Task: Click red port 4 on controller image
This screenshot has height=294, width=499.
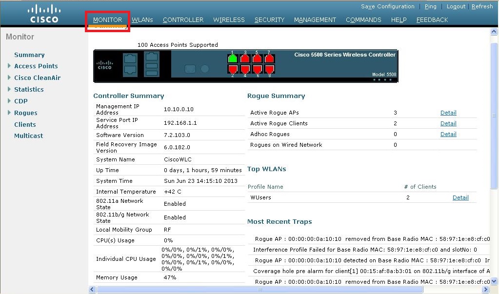Action: (245, 69)
